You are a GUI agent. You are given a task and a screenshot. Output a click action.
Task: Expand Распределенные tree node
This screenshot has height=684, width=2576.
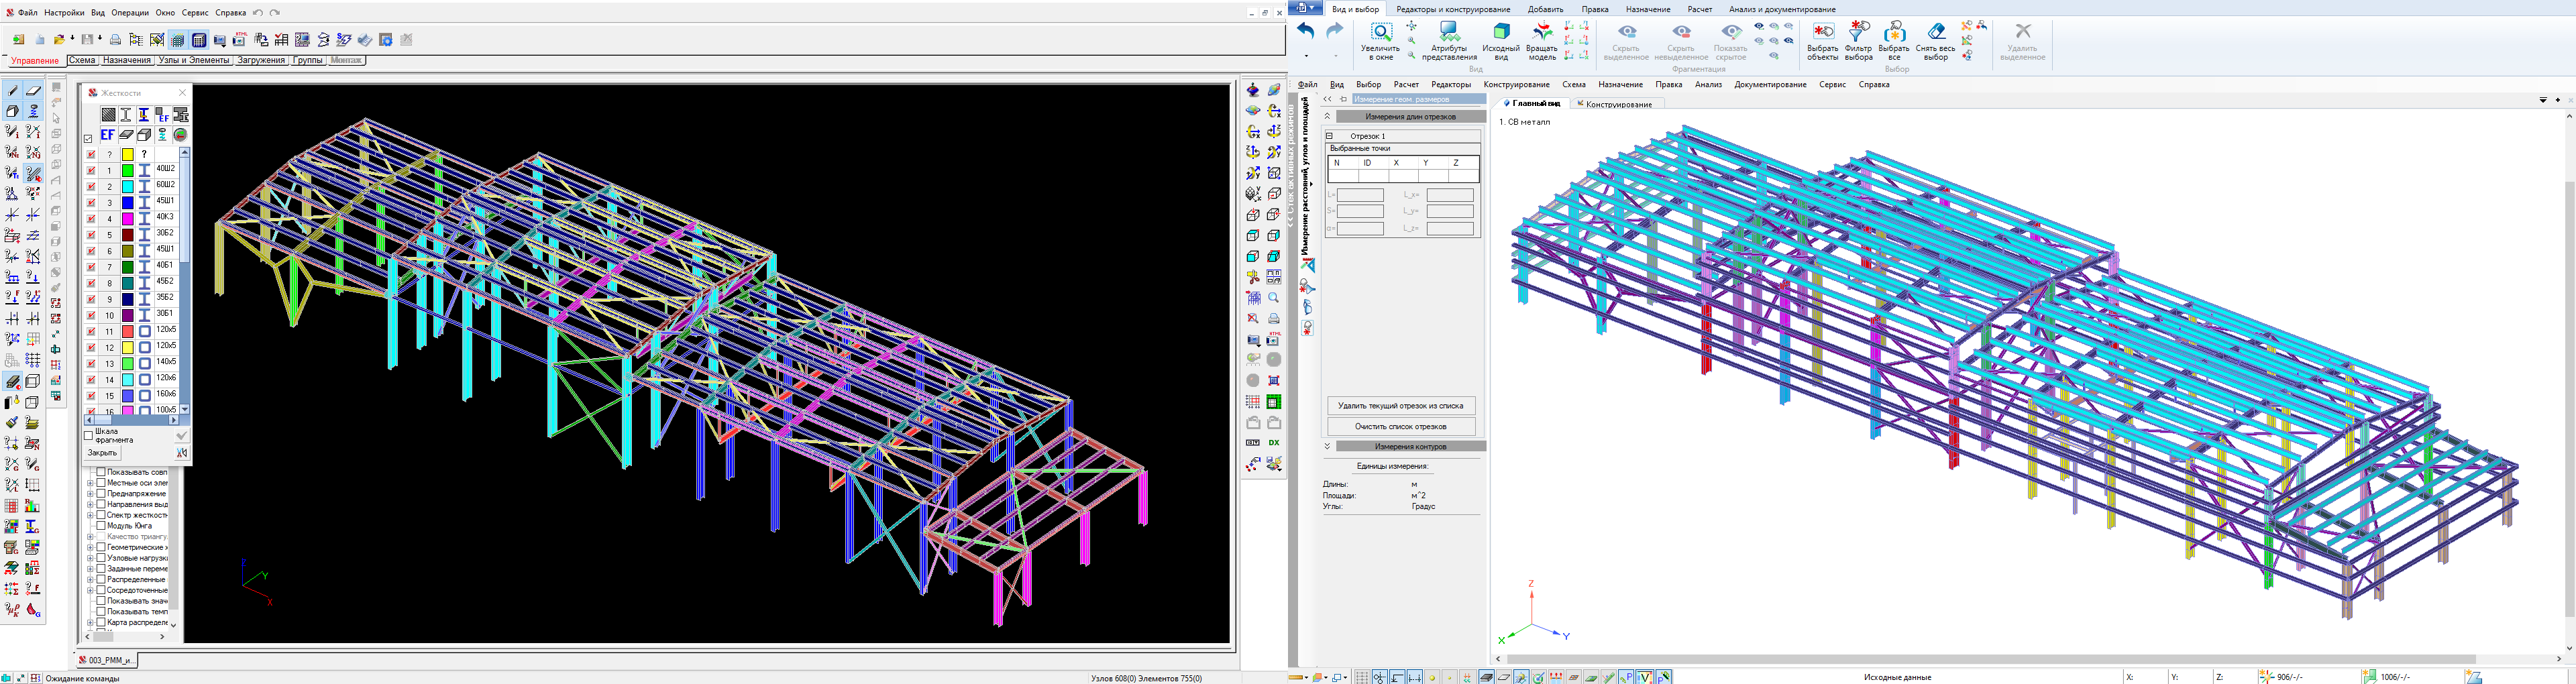point(90,580)
